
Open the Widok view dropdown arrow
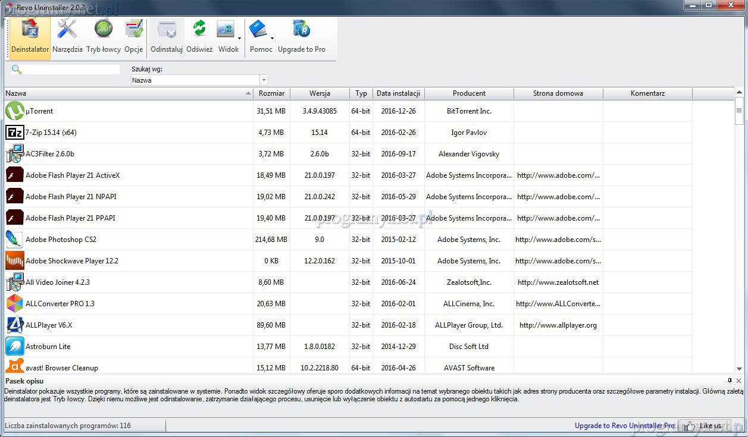coord(239,39)
